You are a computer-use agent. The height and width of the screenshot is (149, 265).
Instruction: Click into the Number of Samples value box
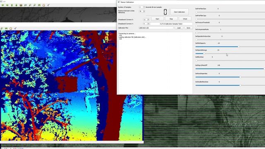(x=141, y=7)
